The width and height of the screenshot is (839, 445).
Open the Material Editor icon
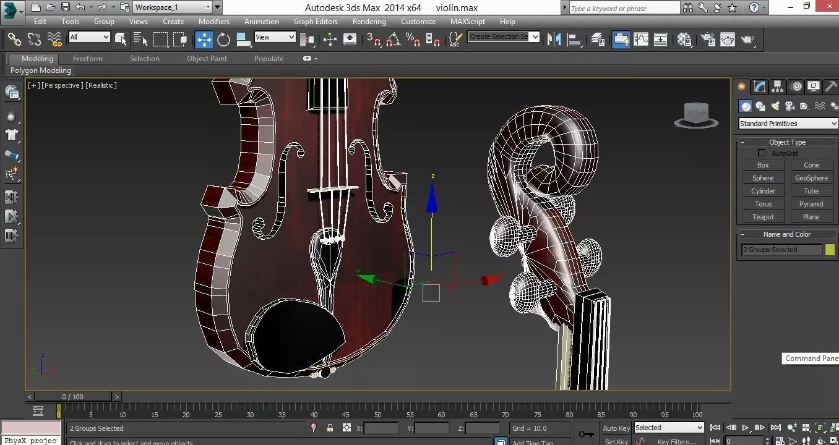(x=684, y=40)
